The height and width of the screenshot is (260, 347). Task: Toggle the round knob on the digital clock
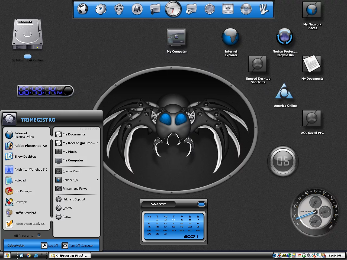coord(68,91)
